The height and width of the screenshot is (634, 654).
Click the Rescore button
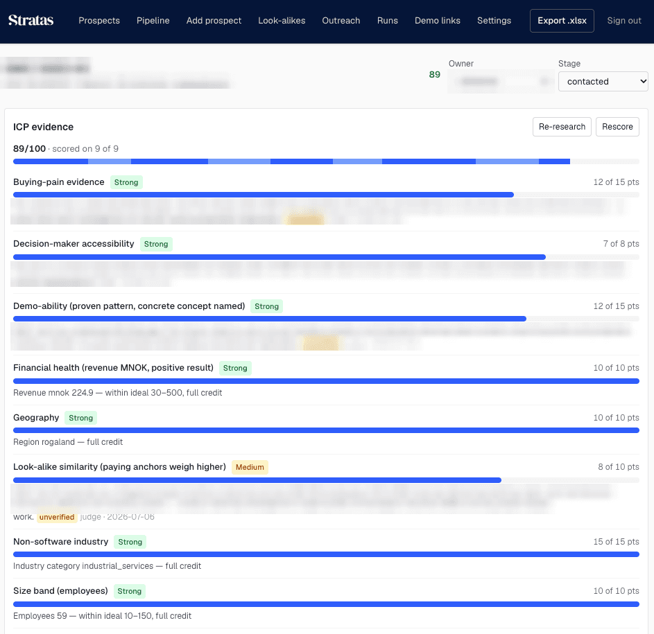tap(617, 127)
